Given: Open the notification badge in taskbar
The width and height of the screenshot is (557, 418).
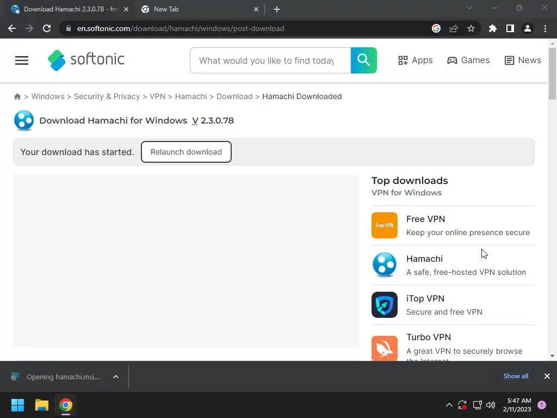Looking at the screenshot, I should click(x=542, y=405).
